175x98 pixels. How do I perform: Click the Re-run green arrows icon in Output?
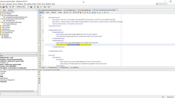tap(39, 72)
